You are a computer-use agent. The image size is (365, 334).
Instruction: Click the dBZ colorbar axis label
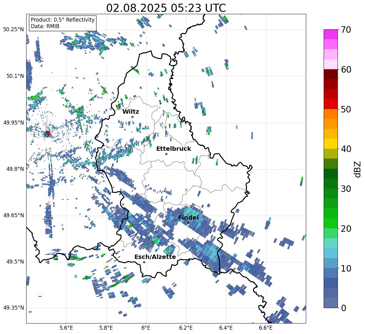[358, 169]
